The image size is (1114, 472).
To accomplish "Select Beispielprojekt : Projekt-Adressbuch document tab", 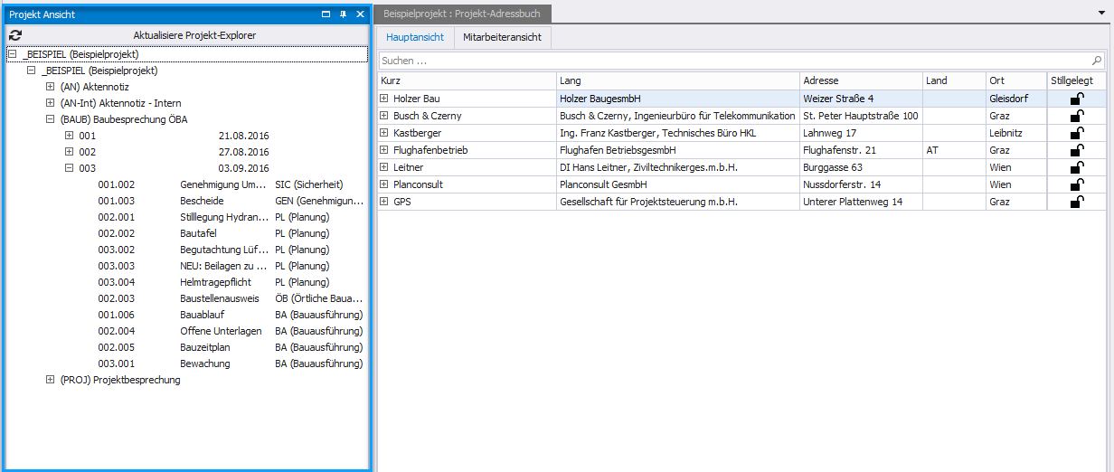I will (461, 14).
